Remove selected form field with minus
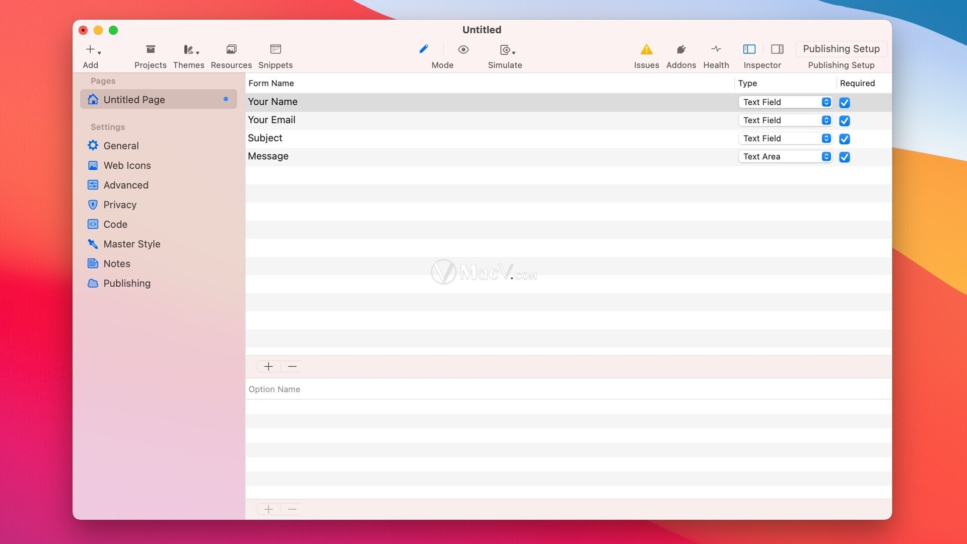967x544 pixels. click(292, 366)
